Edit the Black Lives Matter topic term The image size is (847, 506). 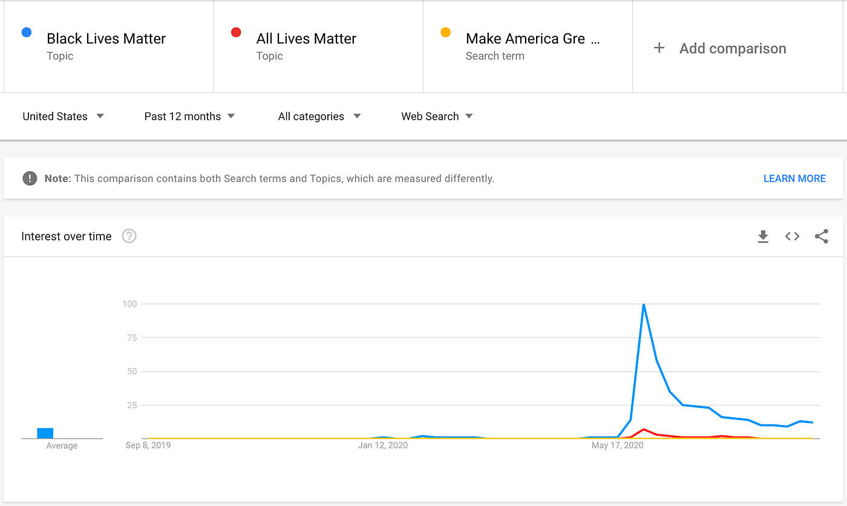coord(106,39)
